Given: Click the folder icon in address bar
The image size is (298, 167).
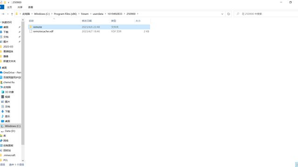Looking at the screenshot, I should click(17, 14).
